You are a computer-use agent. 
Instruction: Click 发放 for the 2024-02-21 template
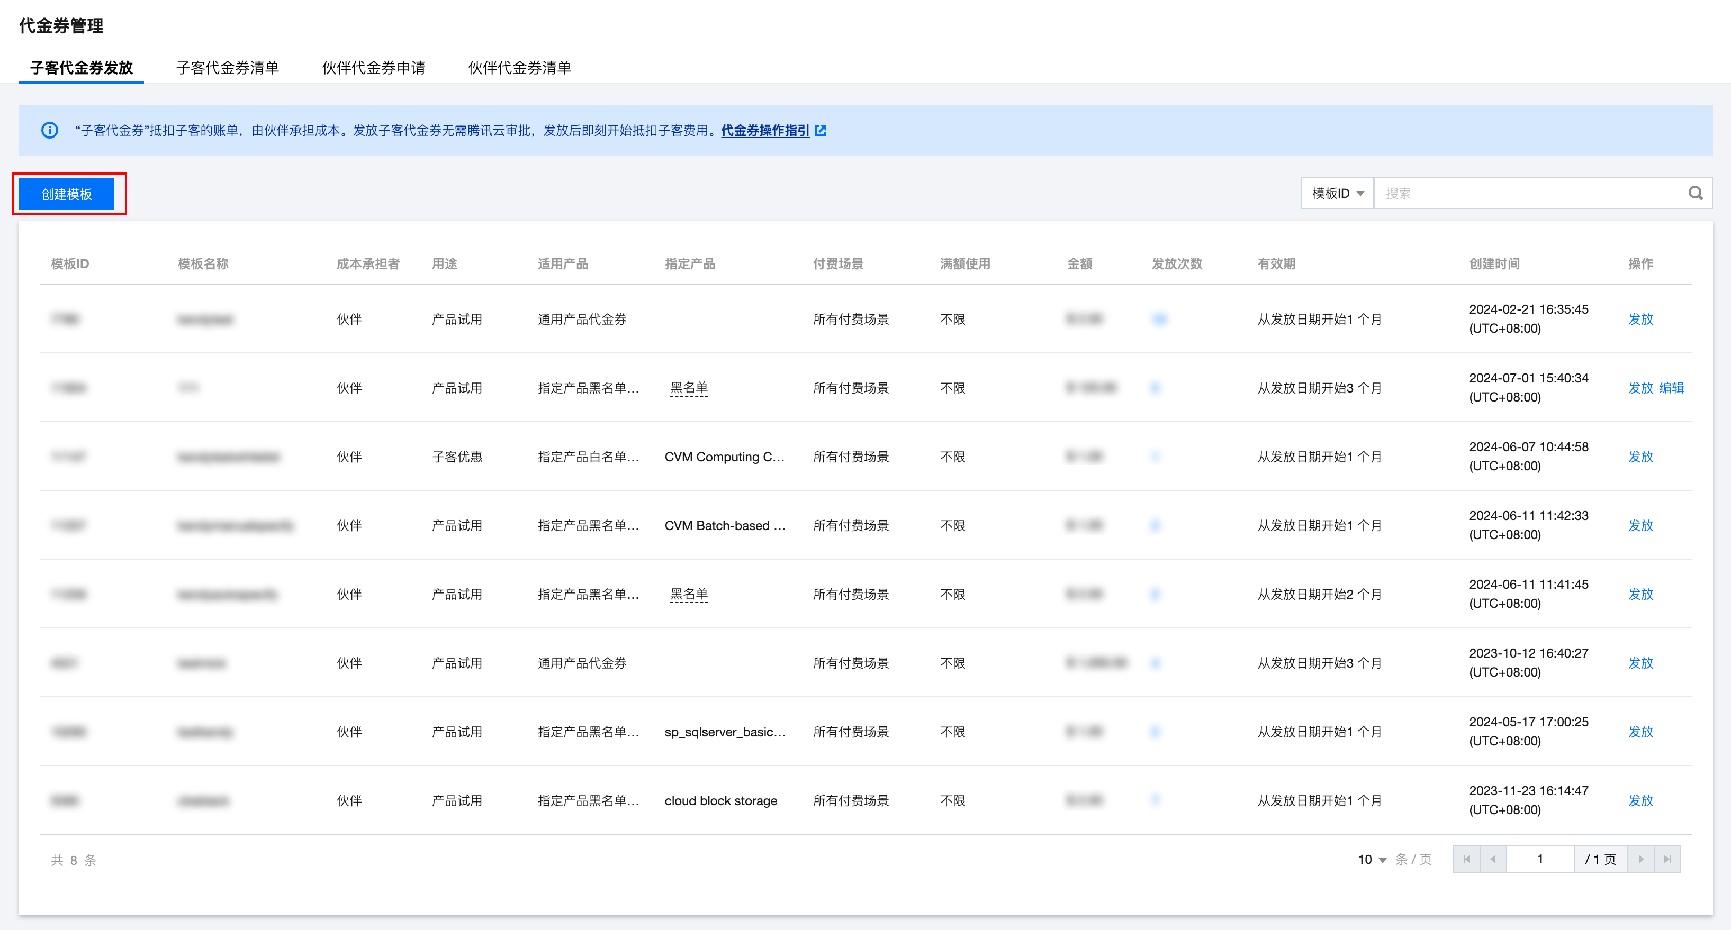coord(1640,319)
